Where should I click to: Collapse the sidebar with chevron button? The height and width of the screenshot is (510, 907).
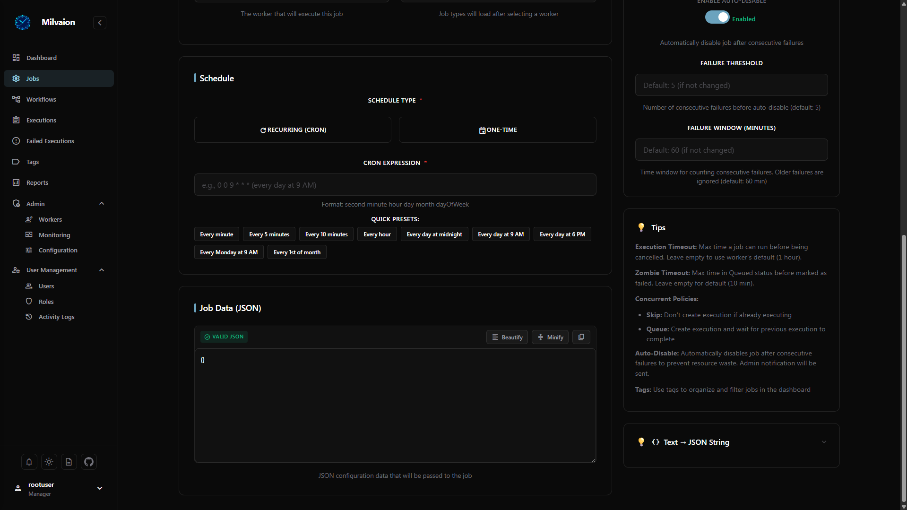100,23
